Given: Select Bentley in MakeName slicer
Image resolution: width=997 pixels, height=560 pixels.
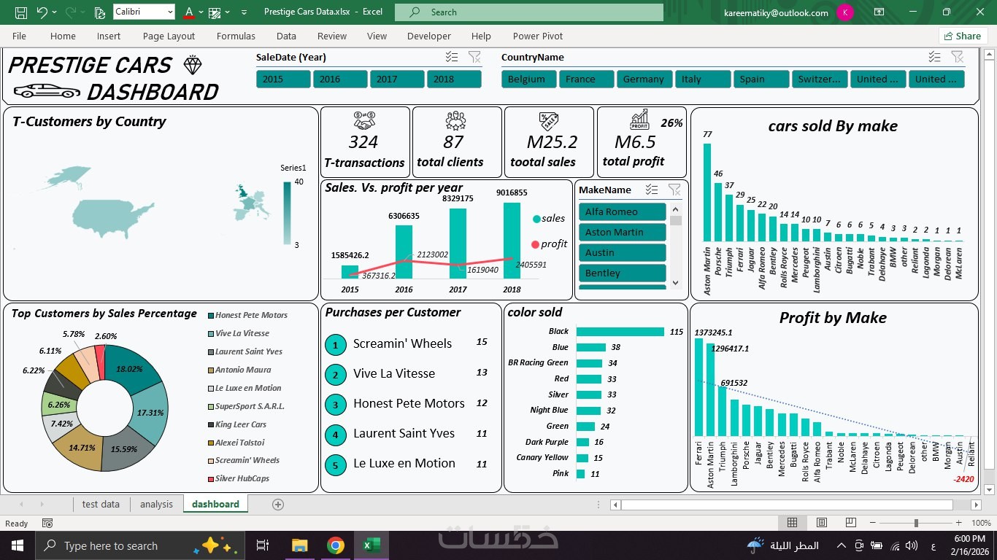Looking at the screenshot, I should [x=622, y=273].
